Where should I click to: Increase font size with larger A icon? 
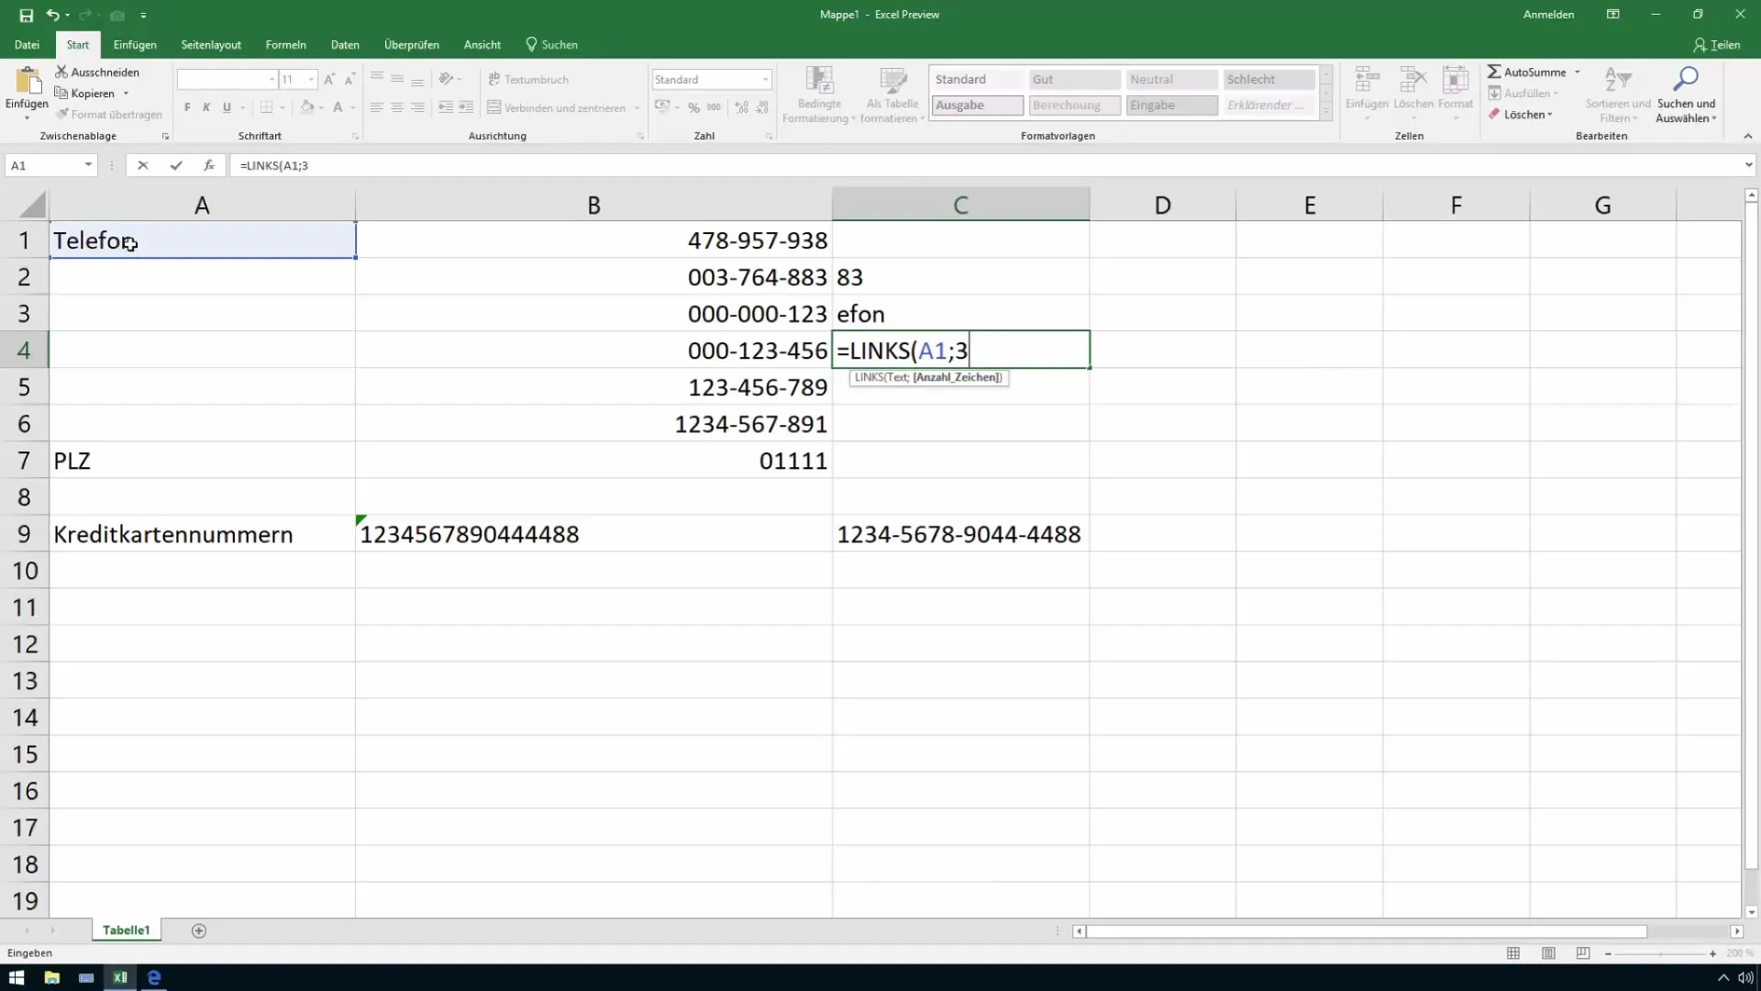(329, 80)
